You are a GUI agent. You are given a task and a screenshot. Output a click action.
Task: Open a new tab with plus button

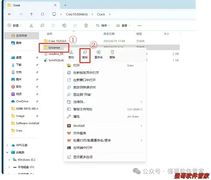point(65,5)
